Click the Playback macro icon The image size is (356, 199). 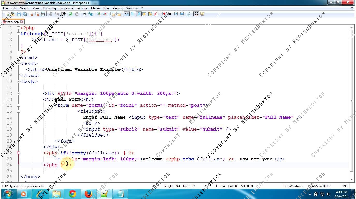(176, 14)
